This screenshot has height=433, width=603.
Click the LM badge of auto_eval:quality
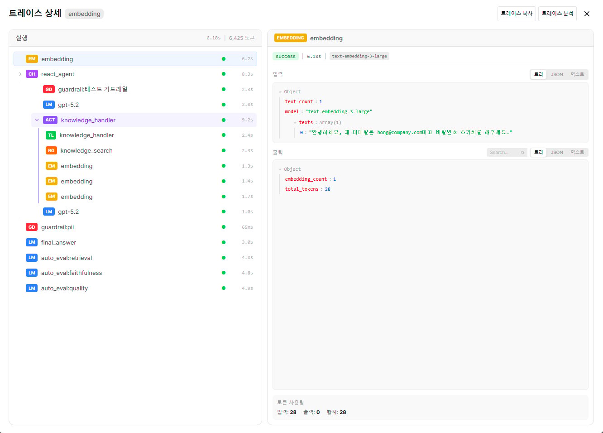[32, 289]
